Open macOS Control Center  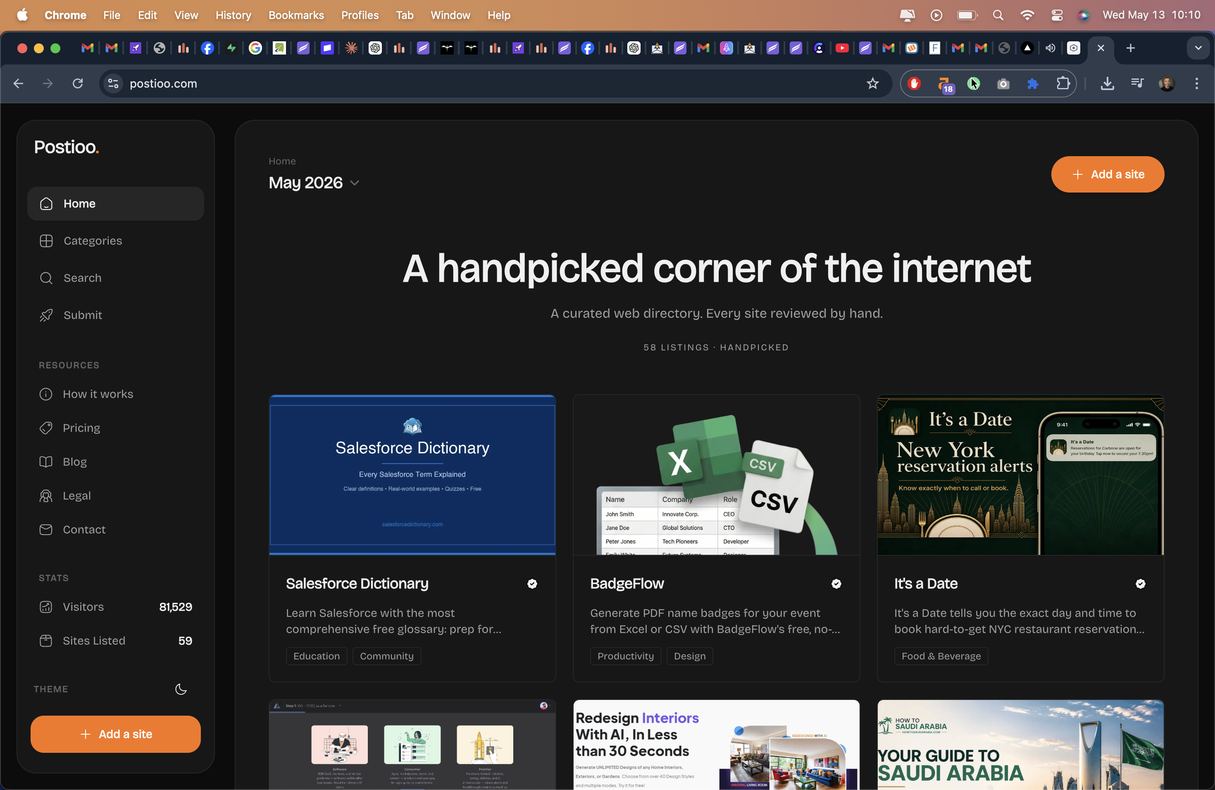point(1057,15)
